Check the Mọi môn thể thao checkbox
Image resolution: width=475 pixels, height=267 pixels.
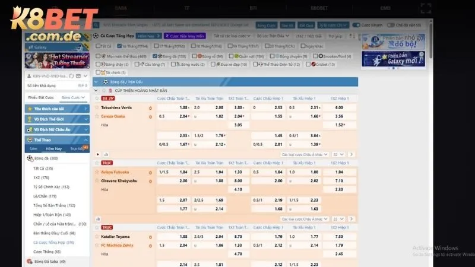click(98, 56)
